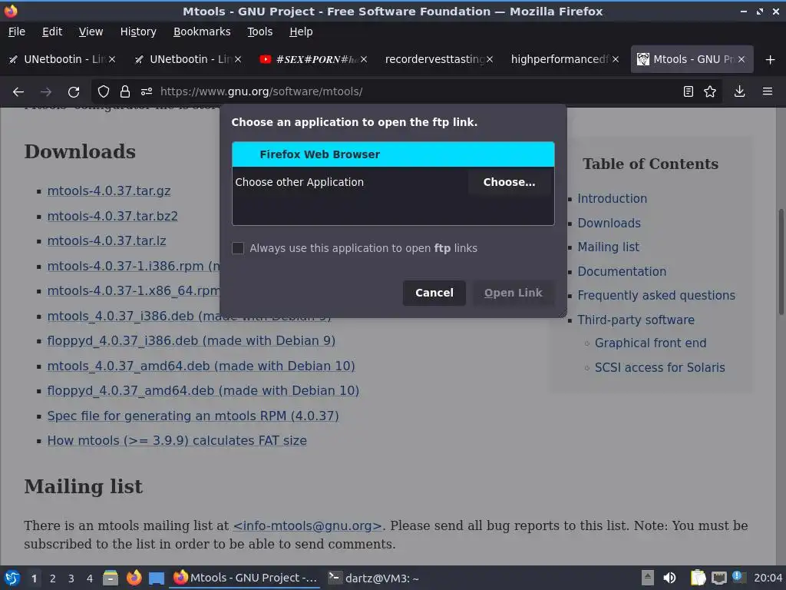Go back to the previous page
Image resolution: width=786 pixels, height=590 pixels.
18,92
